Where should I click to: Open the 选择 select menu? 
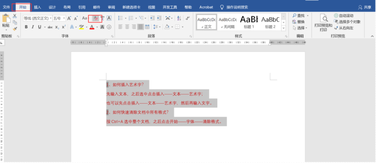(300, 28)
